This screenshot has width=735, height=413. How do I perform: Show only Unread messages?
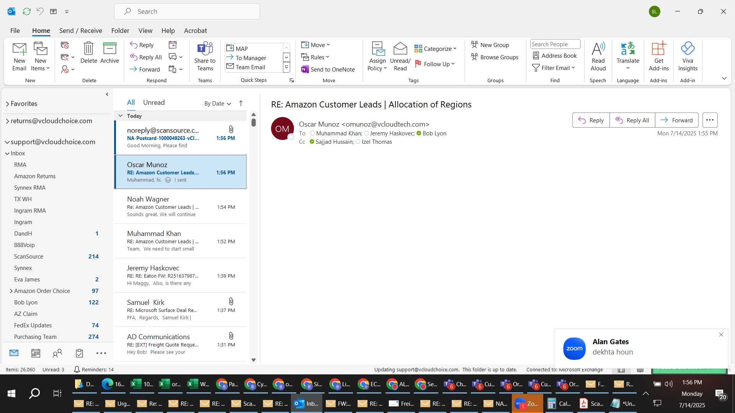tap(154, 102)
